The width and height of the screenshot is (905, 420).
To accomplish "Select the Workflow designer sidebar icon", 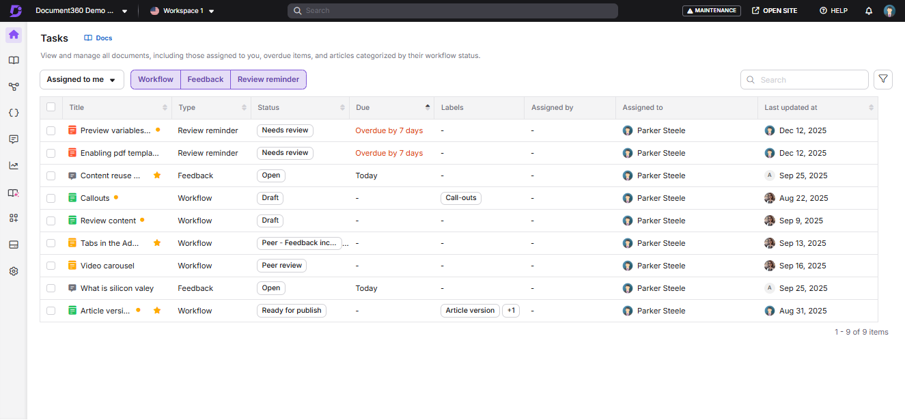I will point(13,87).
